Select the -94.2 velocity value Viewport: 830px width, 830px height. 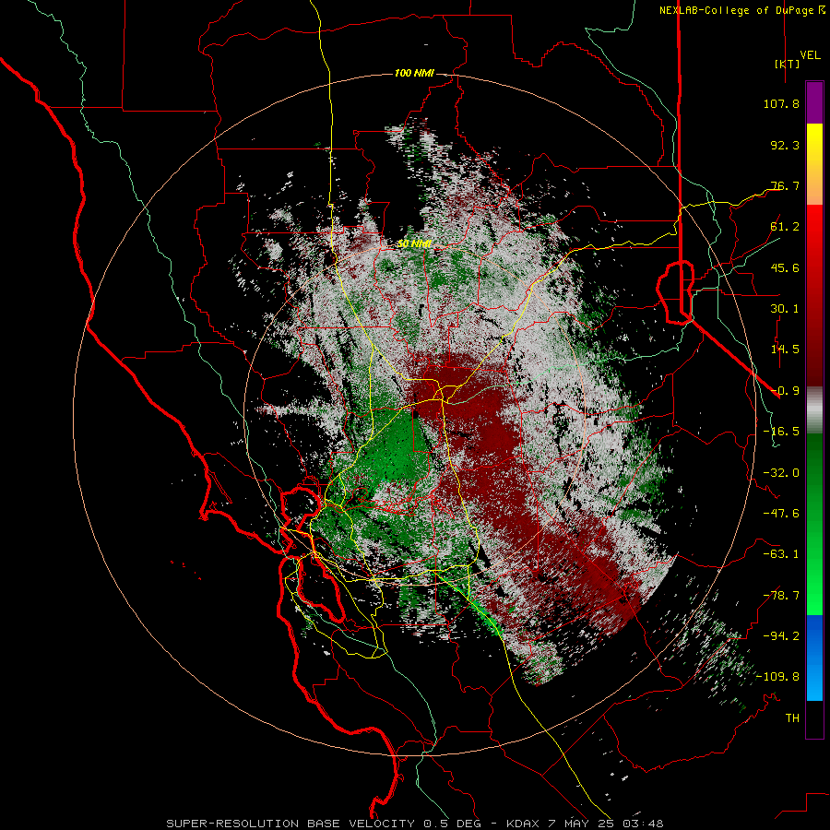(x=781, y=636)
